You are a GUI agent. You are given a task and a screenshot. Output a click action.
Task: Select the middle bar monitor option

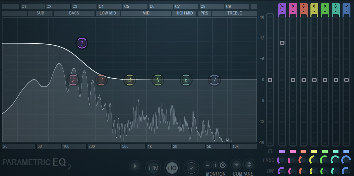(x=215, y=165)
